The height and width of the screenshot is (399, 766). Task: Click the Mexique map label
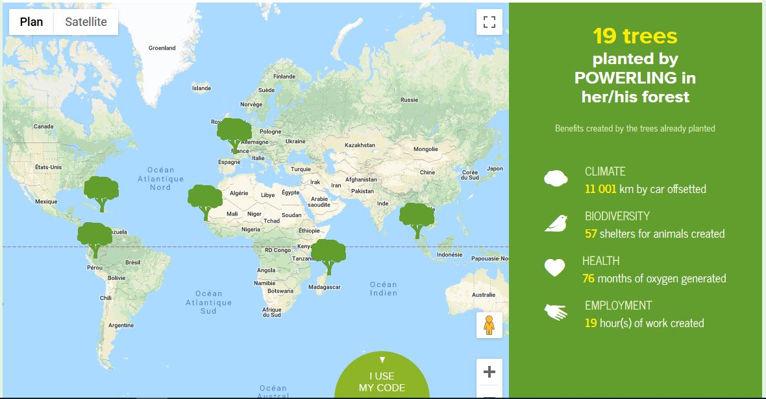[x=46, y=201]
